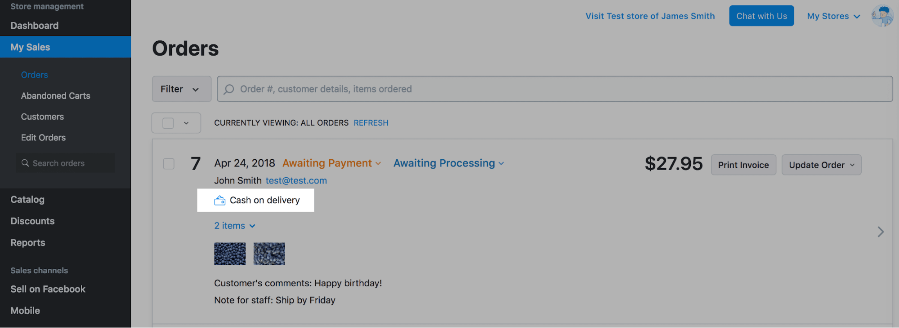This screenshot has width=899, height=328.
Task: Click the REFRESH link
Action: 371,123
